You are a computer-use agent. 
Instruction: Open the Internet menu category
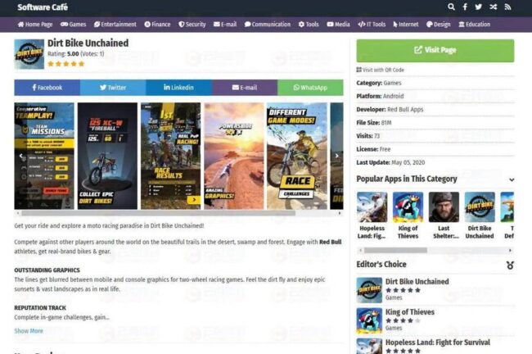click(x=406, y=25)
